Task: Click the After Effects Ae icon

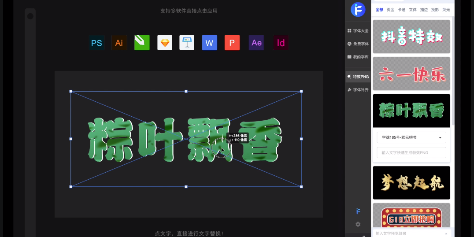Action: (x=256, y=43)
